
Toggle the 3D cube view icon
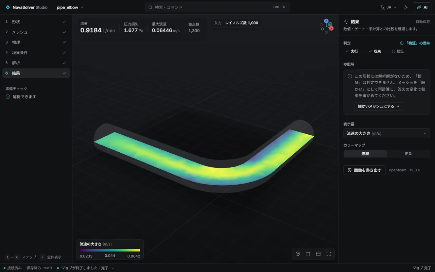298,254
